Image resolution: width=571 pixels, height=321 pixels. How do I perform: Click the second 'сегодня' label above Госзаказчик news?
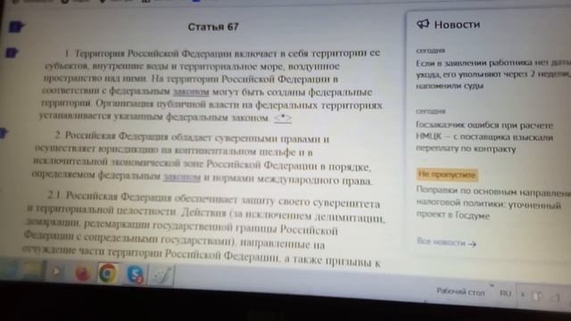tap(431, 111)
